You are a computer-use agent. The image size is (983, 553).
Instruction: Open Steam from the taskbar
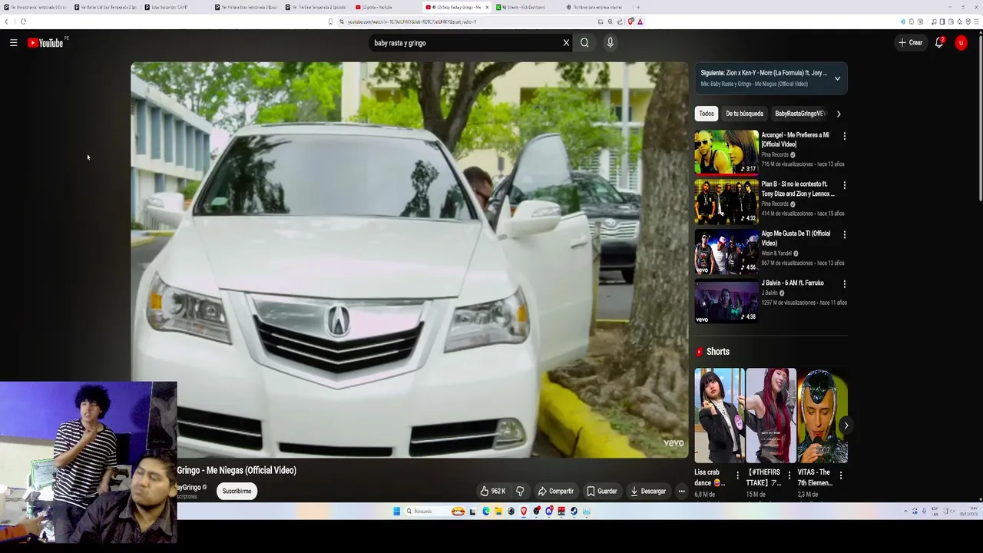574,511
